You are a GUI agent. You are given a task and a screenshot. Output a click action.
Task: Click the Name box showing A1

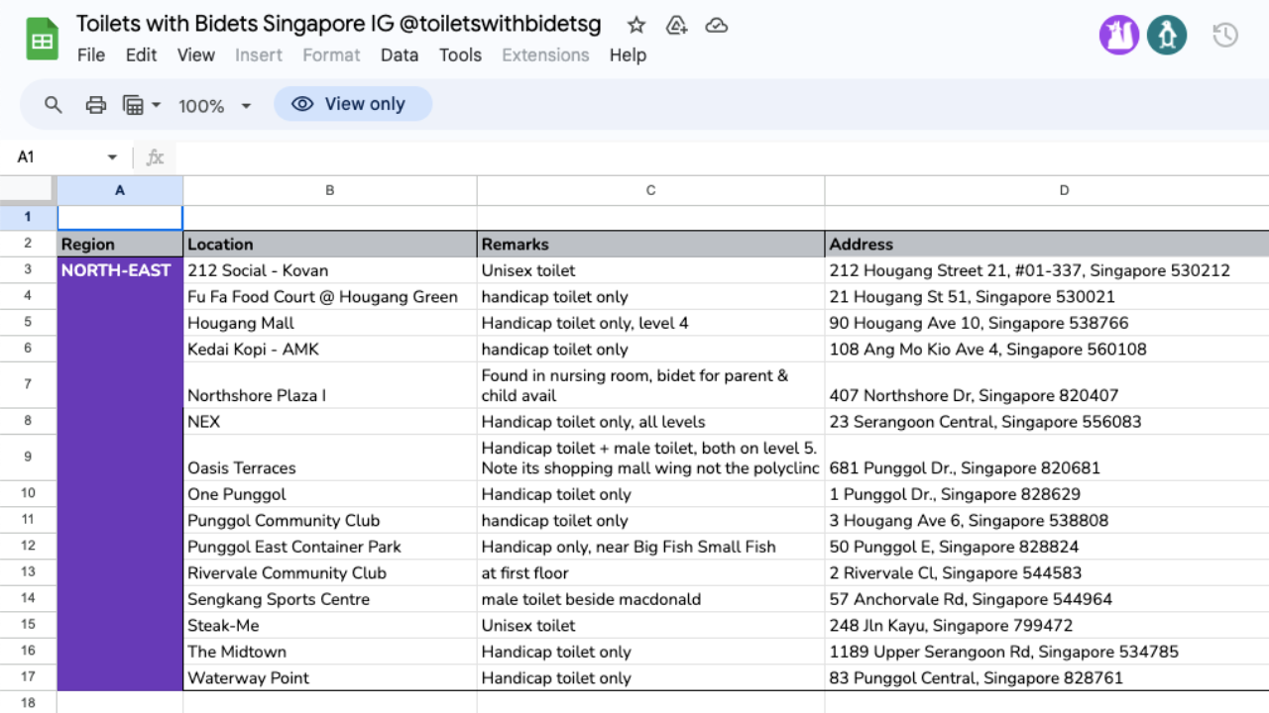tap(67, 157)
